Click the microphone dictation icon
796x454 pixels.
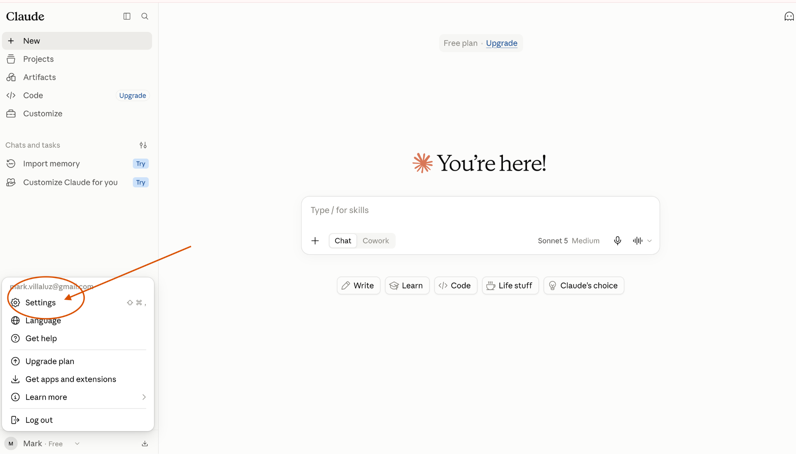coord(617,241)
